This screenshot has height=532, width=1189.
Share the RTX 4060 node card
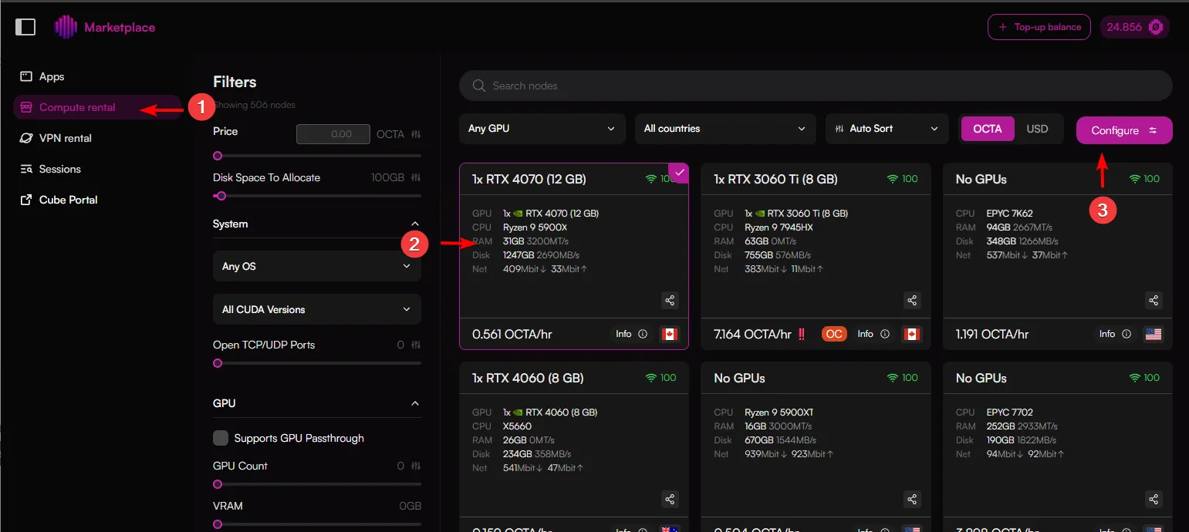[x=670, y=500]
